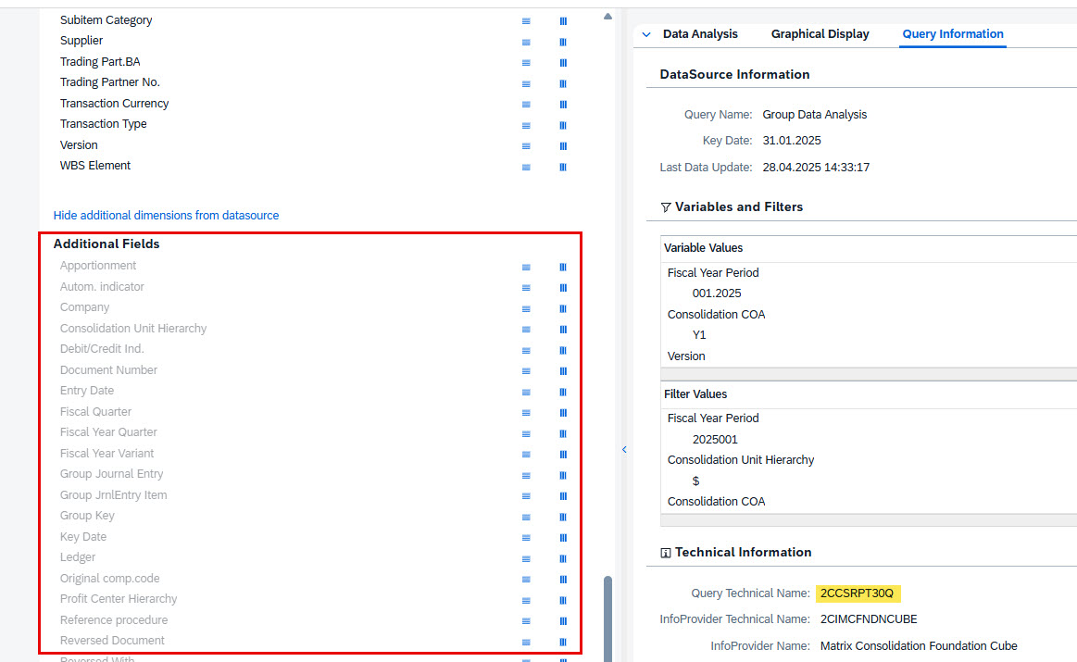Add Profit Center Hierarchy to rows

[526, 600]
